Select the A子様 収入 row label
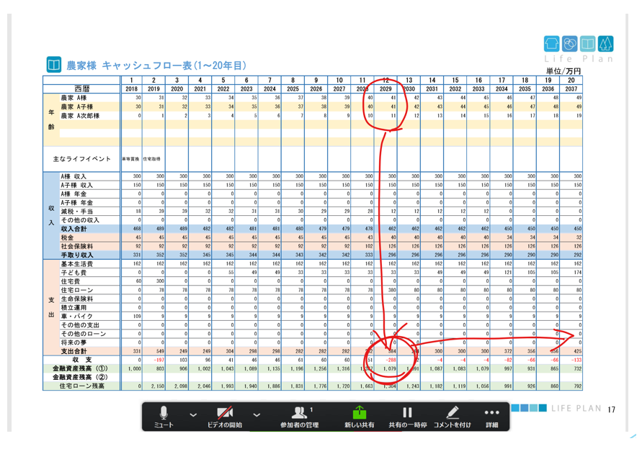This screenshot has height=454, width=642. pos(76,186)
